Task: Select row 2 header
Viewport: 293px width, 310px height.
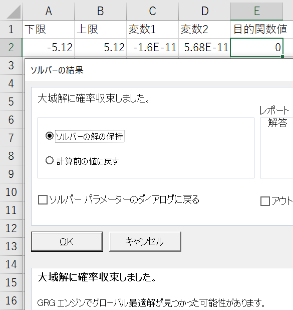Action: (x=11, y=47)
